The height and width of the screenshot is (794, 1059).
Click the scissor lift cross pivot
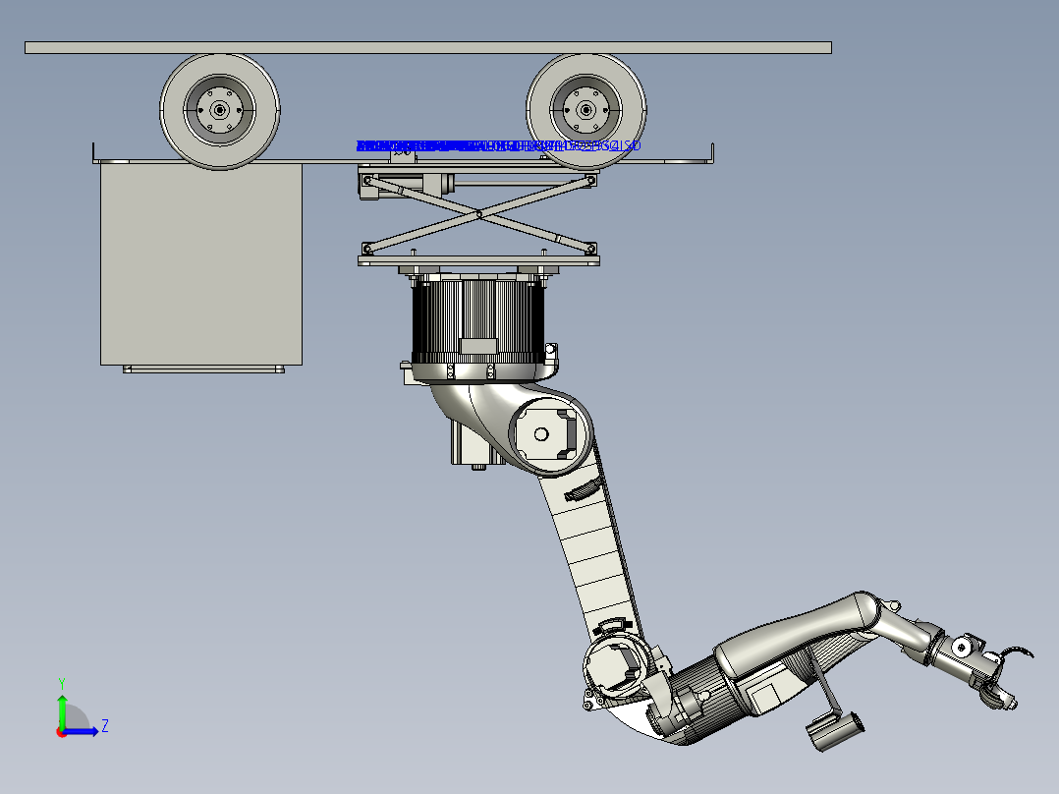point(478,215)
